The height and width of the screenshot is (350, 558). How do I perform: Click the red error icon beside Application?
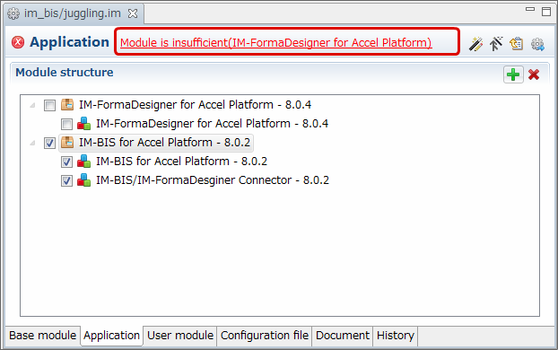point(18,42)
